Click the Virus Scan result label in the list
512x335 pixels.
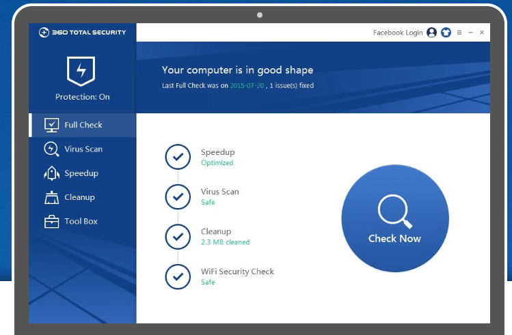219,192
